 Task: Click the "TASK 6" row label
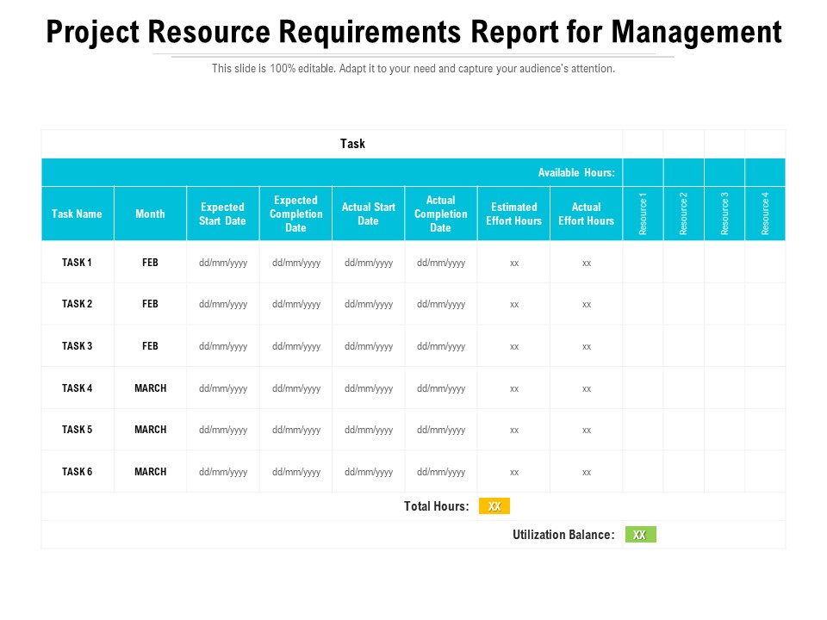click(x=77, y=472)
